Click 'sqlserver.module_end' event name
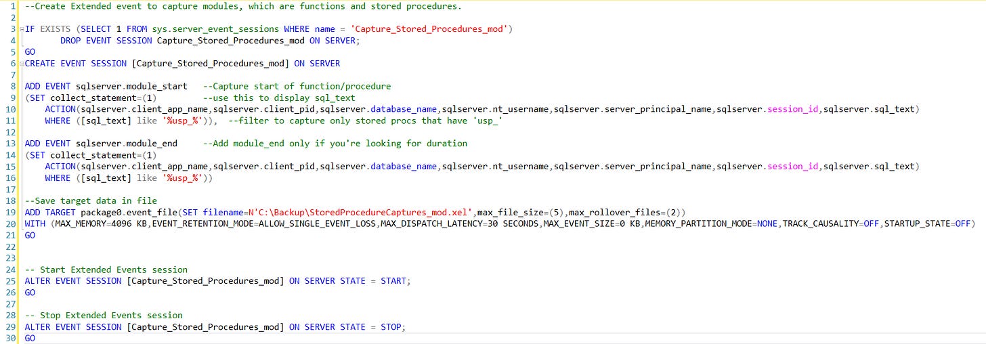The width and height of the screenshot is (986, 344). tap(127, 144)
